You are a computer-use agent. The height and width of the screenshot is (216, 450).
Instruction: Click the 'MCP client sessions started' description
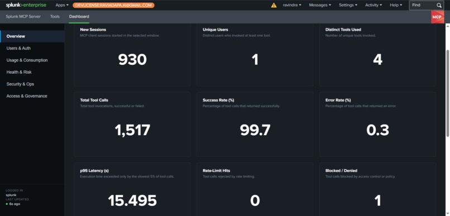(x=119, y=35)
